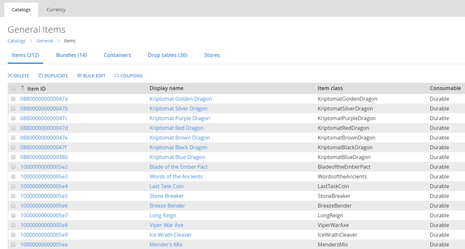
Task: Click the Duplicate pages icon
Action: [41, 76]
